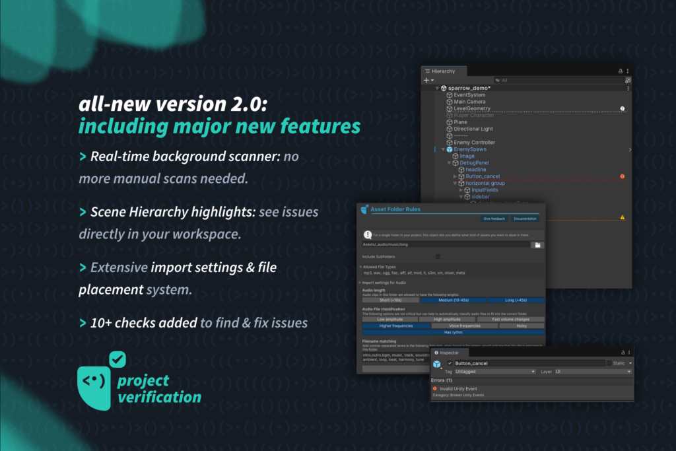
Task: Browse for folder with the folder icon button
Action: pos(537,245)
